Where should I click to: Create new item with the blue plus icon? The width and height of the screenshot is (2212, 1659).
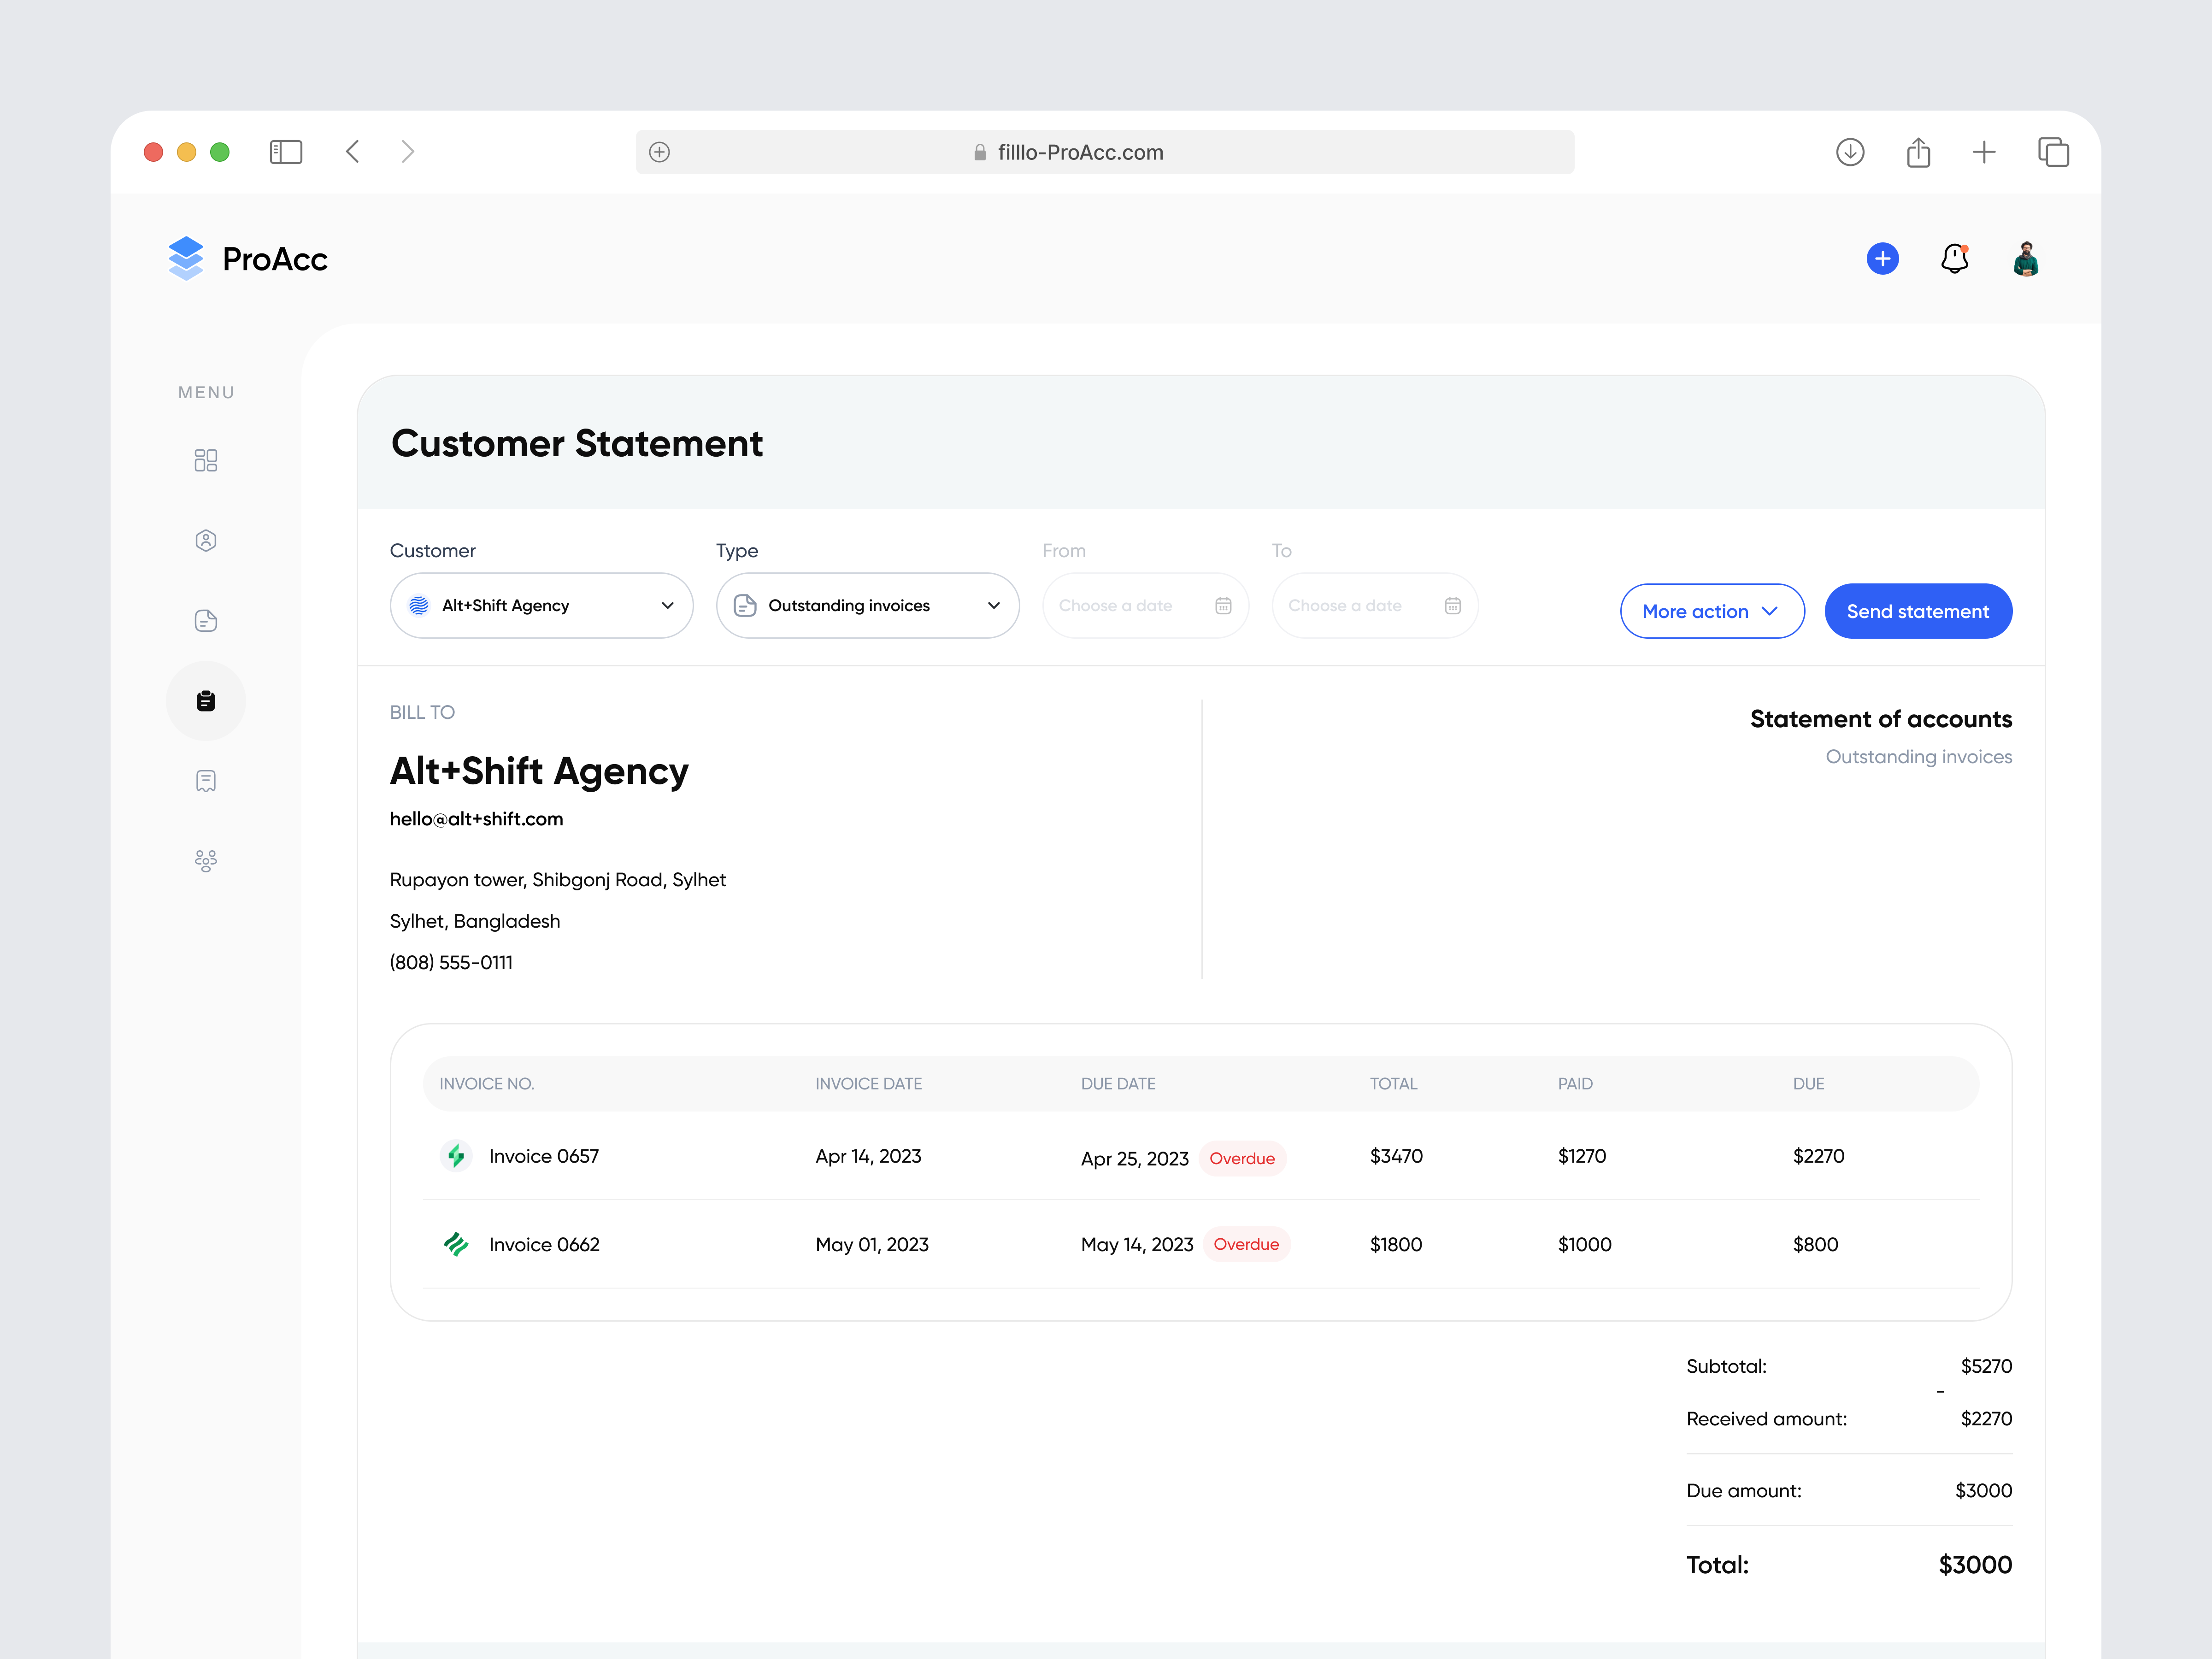click(1882, 258)
